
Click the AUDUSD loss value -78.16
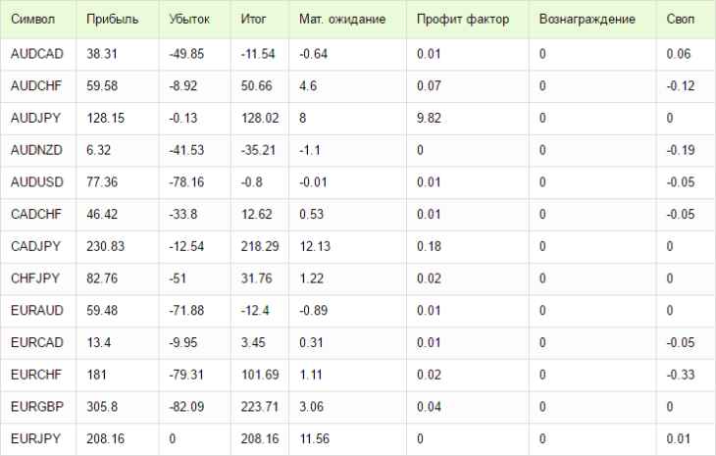pos(186,182)
